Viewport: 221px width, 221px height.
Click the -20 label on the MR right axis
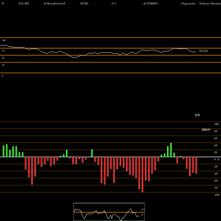point(216,167)
